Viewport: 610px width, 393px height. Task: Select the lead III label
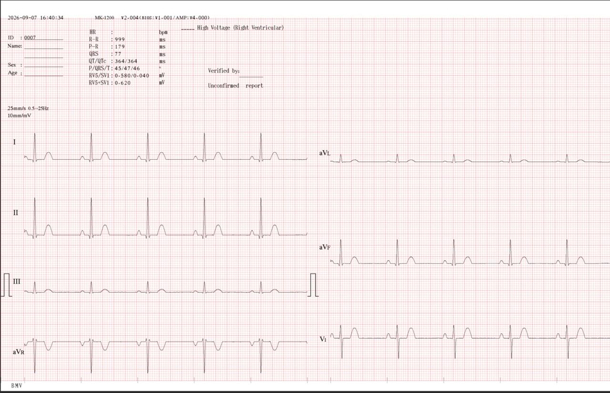17,281
